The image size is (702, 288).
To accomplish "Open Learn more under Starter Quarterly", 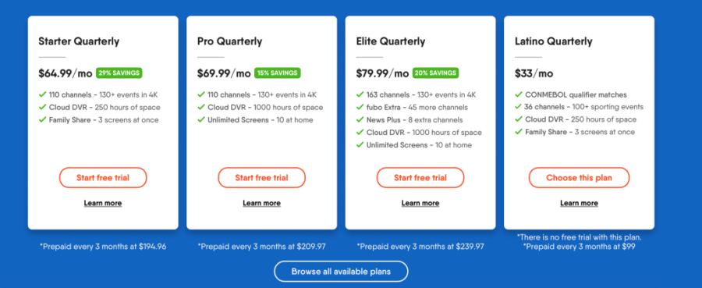I will (103, 204).
